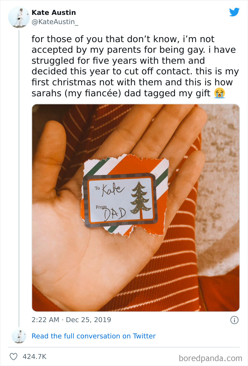Click the 'To Kate From DAD' tag in photo
Viewport: 248px width, 366px height.
coord(120,200)
